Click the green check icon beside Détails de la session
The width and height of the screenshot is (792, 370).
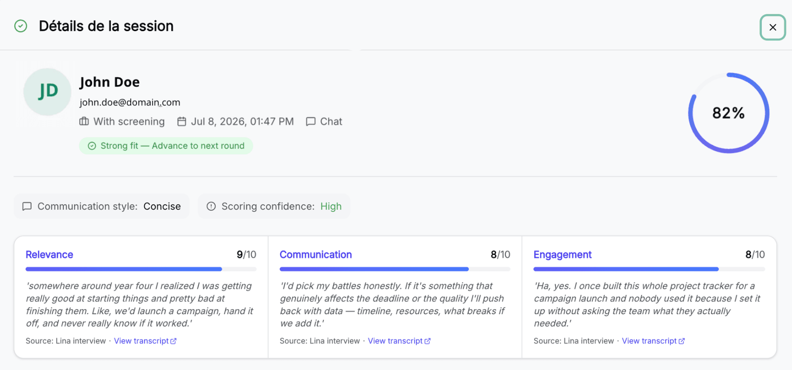[20, 26]
